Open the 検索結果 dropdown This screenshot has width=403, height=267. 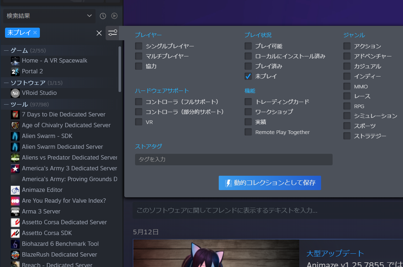pyautogui.click(x=49, y=16)
